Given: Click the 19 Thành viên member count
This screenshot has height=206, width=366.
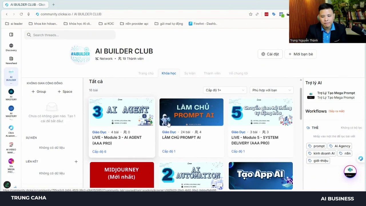Looking at the screenshot, I should click(x=131, y=59).
